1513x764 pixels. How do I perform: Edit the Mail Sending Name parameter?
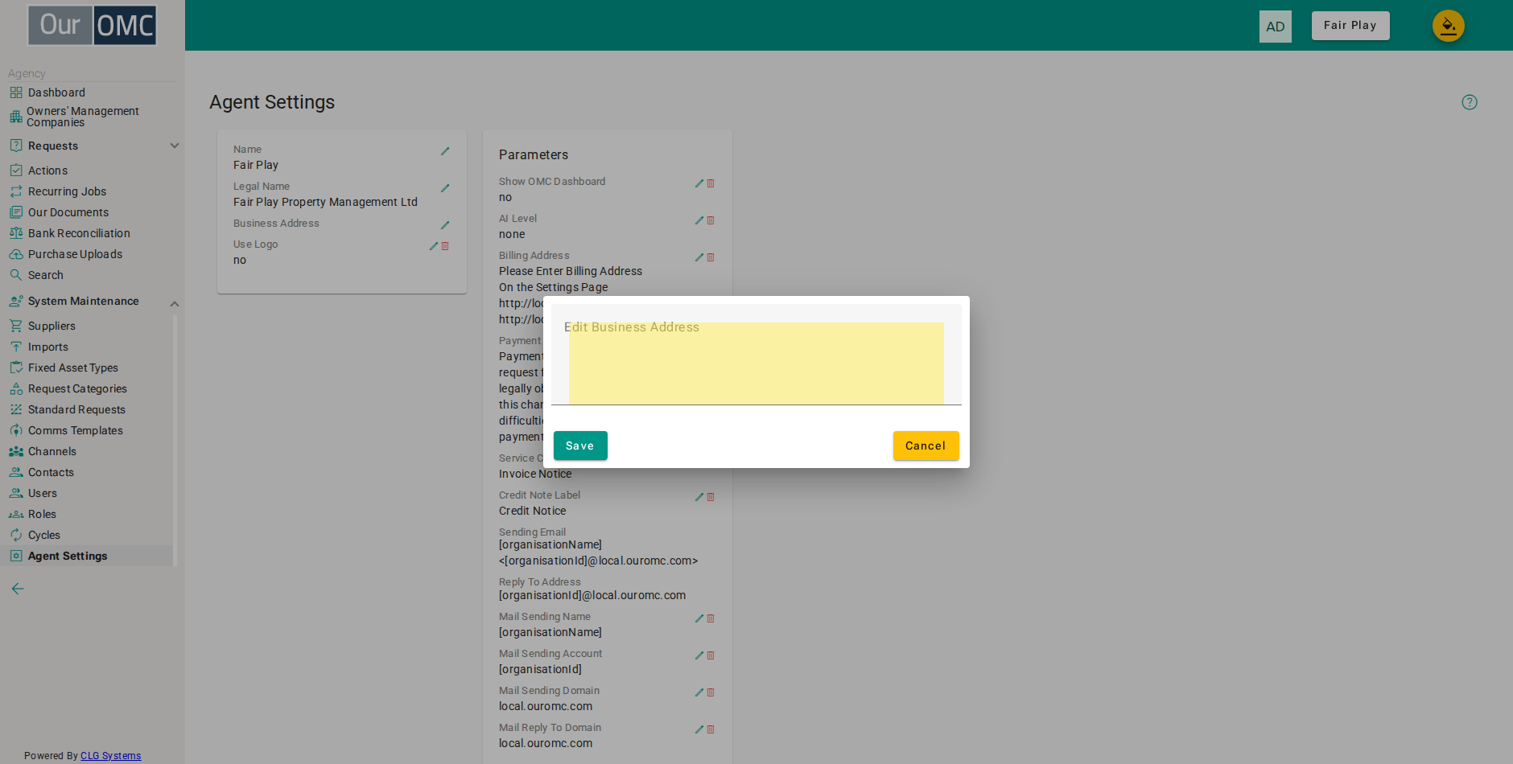click(x=699, y=618)
